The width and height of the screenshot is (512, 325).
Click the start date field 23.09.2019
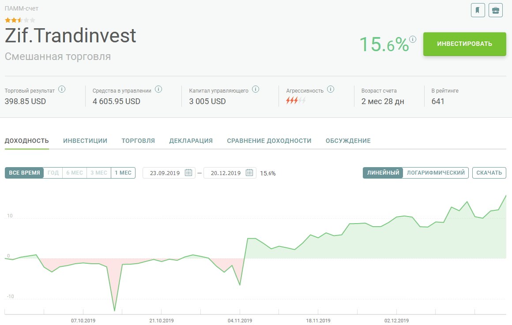(x=169, y=173)
